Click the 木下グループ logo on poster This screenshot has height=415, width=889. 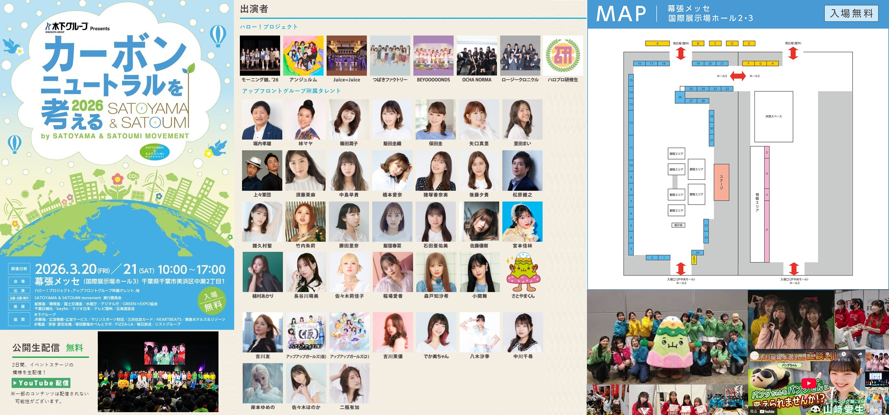pyautogui.click(x=67, y=27)
